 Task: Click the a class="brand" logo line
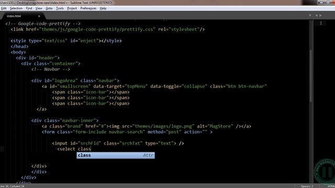(147, 126)
